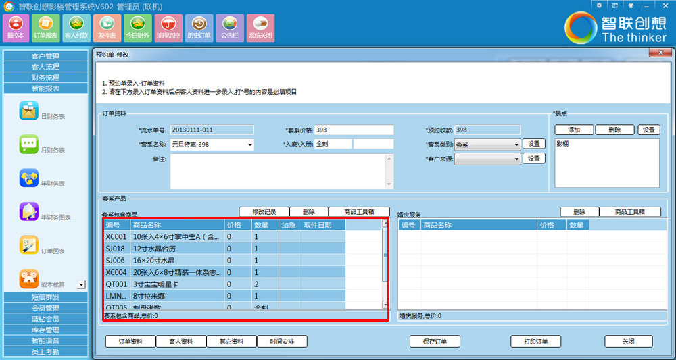
Task: Launch 流程监控 umbrella icon
Action: [168, 28]
